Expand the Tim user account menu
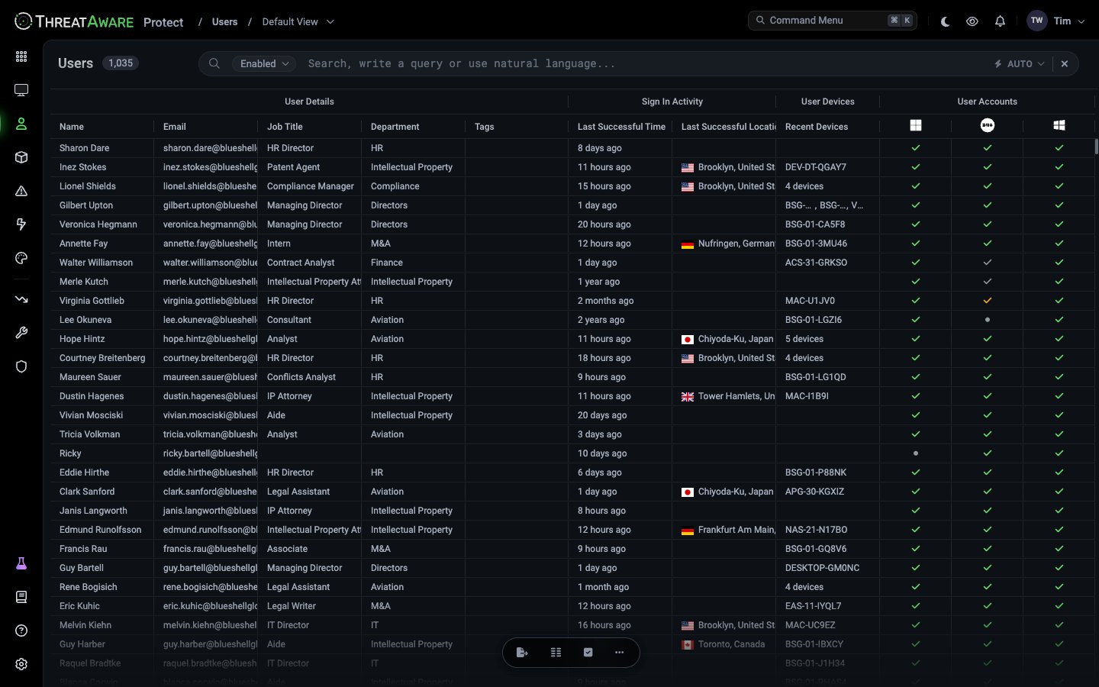1099x687 pixels. point(1056,21)
